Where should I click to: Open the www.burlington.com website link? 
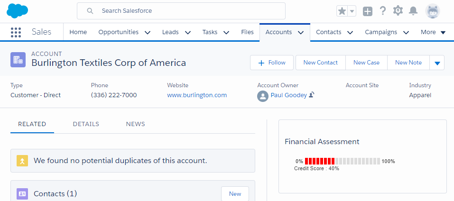[x=197, y=95]
